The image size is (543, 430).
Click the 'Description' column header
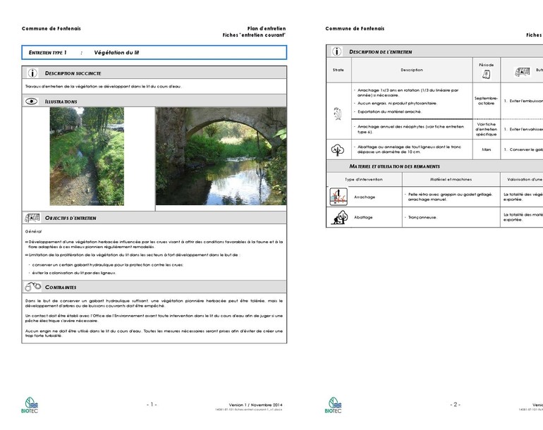click(412, 70)
